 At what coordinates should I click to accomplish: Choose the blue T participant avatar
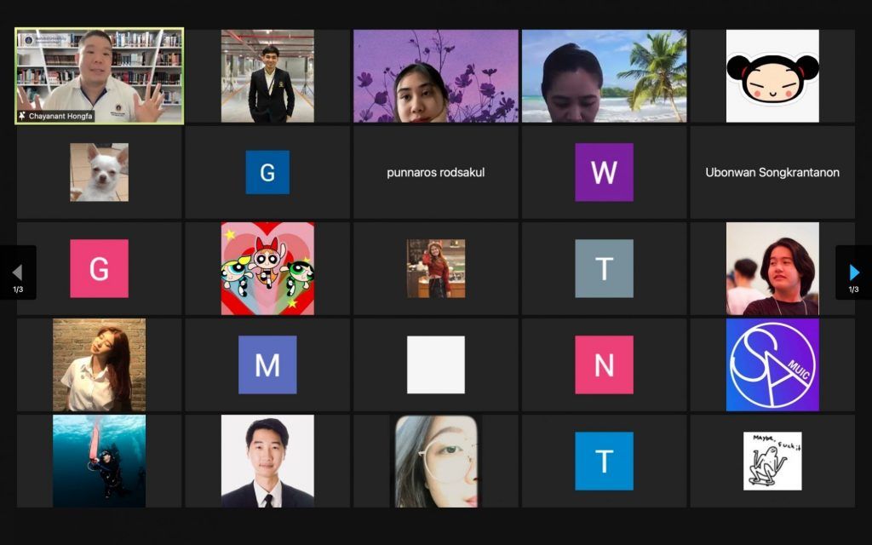604,461
